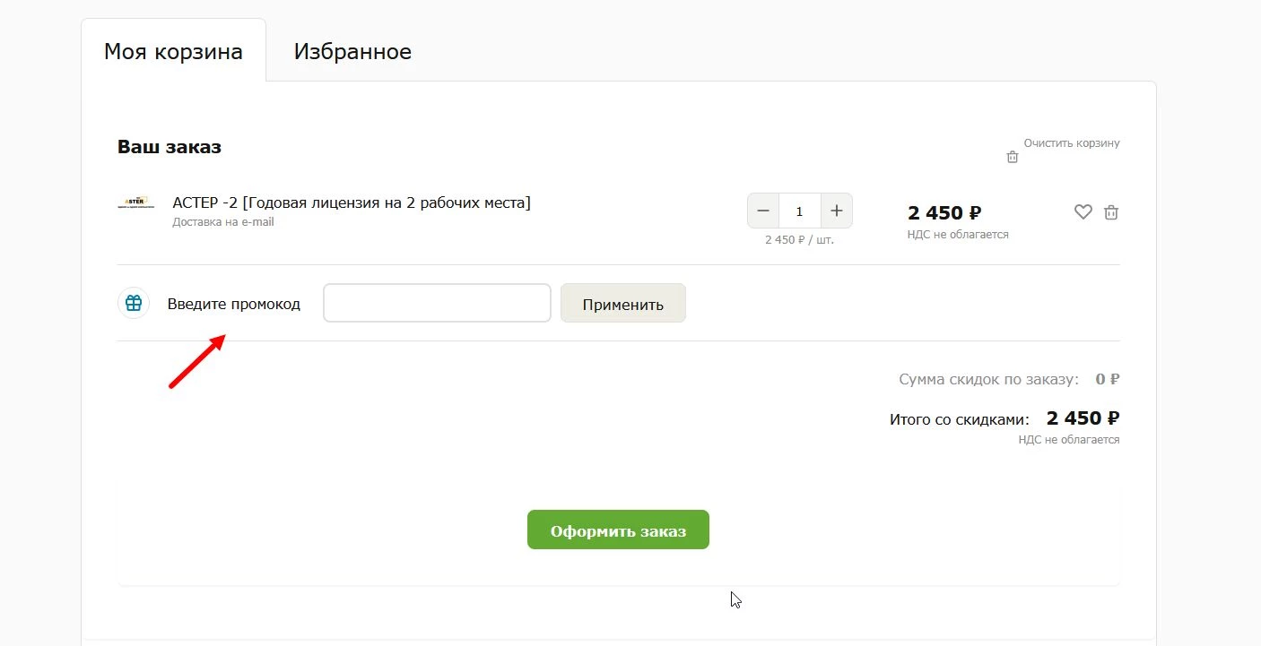Click the Итого со скидками total amount

1083,418
